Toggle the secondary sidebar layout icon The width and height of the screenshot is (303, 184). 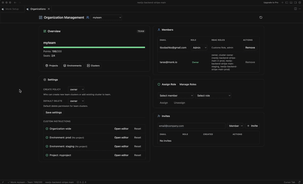(295, 3)
